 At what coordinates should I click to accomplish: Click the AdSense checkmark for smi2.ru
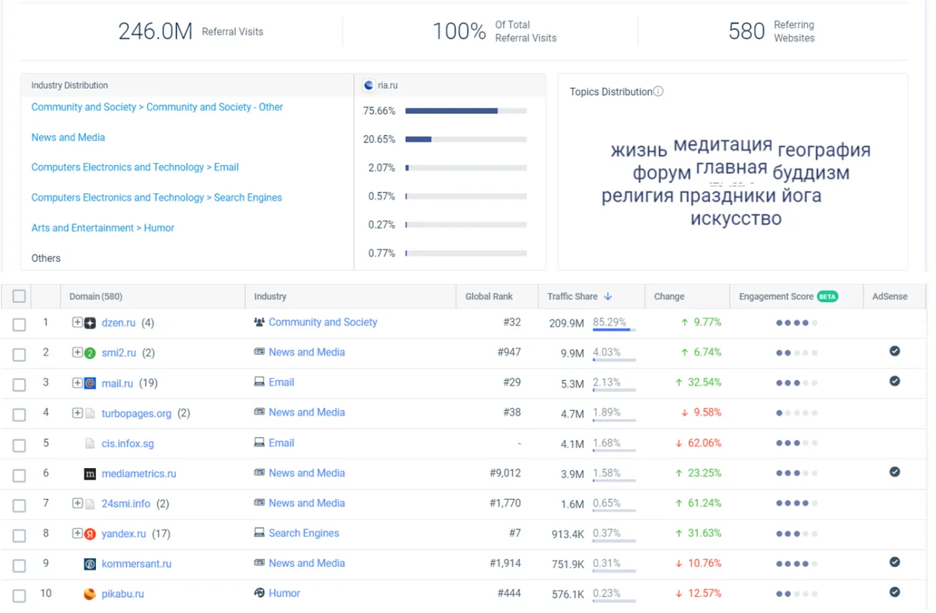coord(894,351)
